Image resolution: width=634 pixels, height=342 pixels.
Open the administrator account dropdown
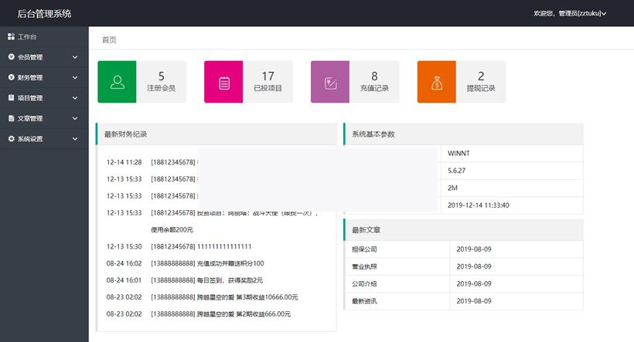click(570, 13)
